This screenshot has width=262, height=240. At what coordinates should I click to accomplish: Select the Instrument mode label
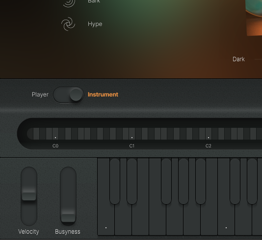103,95
